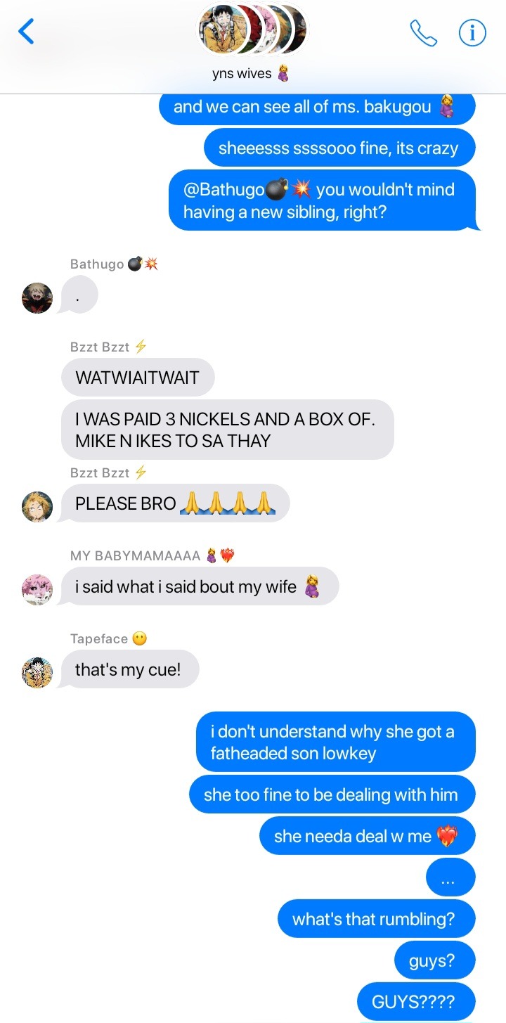Tap Bzzt Bzzt's profile avatar

(x=37, y=506)
